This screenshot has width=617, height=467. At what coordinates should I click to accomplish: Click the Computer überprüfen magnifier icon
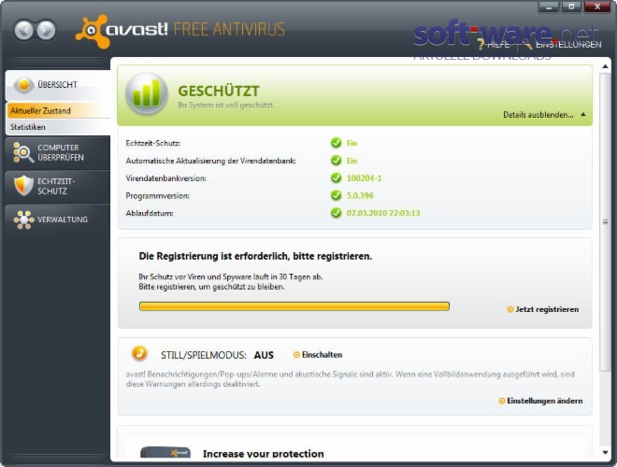22,152
